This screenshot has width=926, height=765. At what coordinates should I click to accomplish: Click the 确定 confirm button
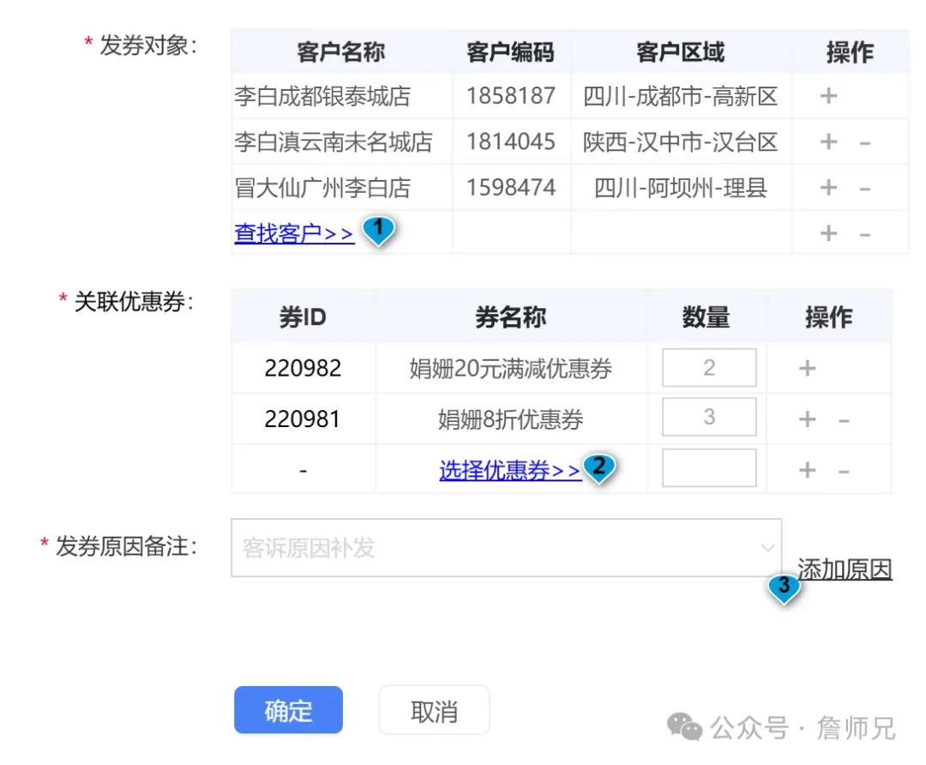(x=288, y=710)
